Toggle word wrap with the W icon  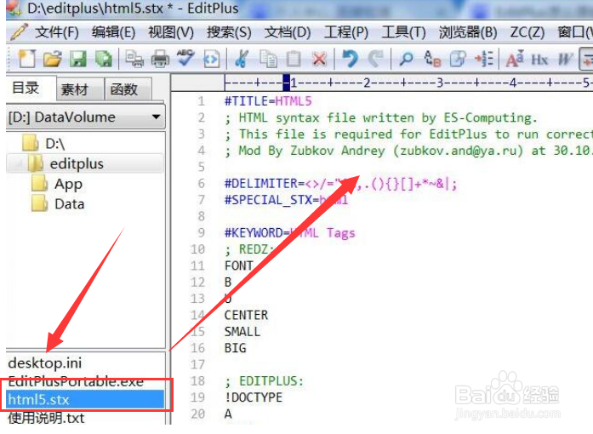click(565, 60)
